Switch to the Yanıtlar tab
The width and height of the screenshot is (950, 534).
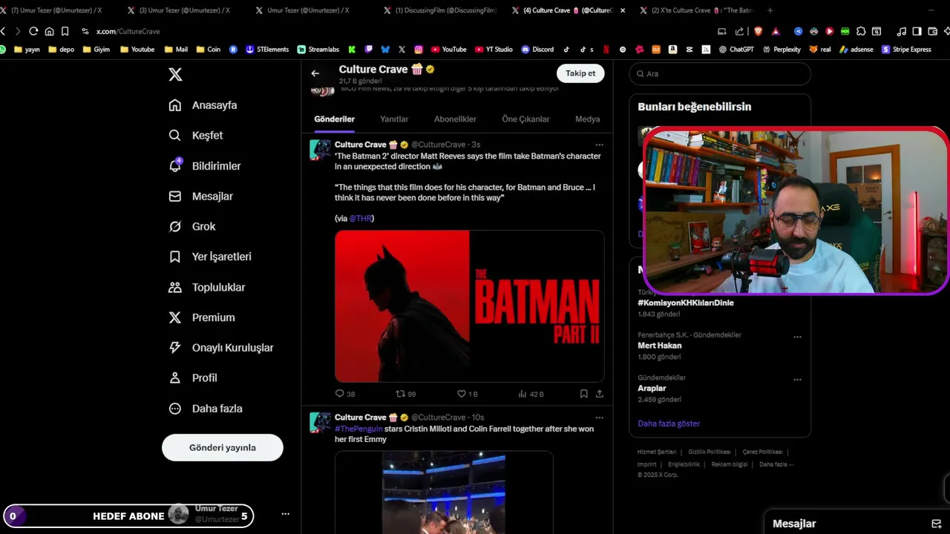394,119
